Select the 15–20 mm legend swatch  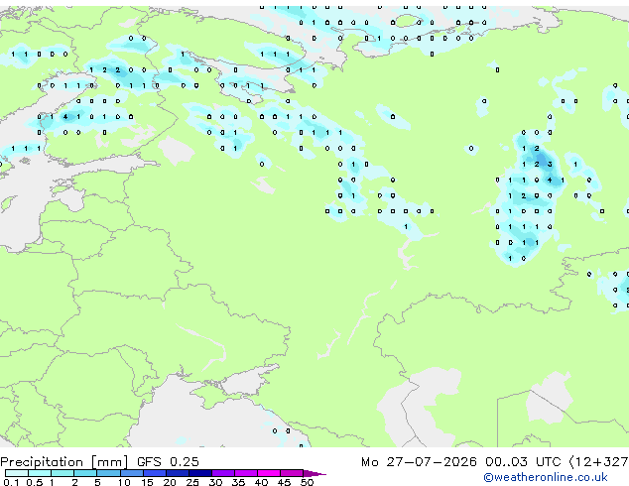pyautogui.click(x=155, y=473)
